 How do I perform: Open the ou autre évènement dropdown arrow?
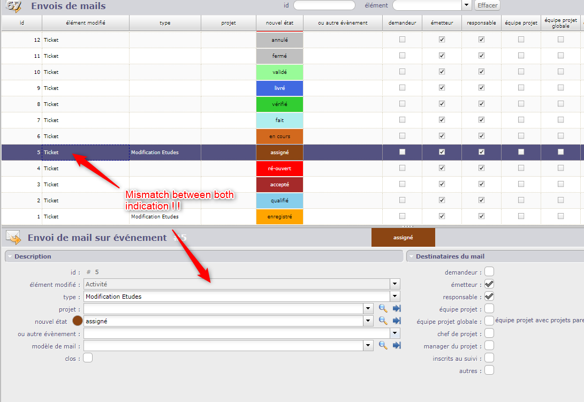click(395, 333)
